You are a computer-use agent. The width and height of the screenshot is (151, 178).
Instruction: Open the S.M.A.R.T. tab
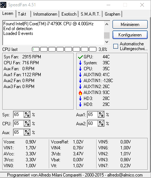coord(91,14)
